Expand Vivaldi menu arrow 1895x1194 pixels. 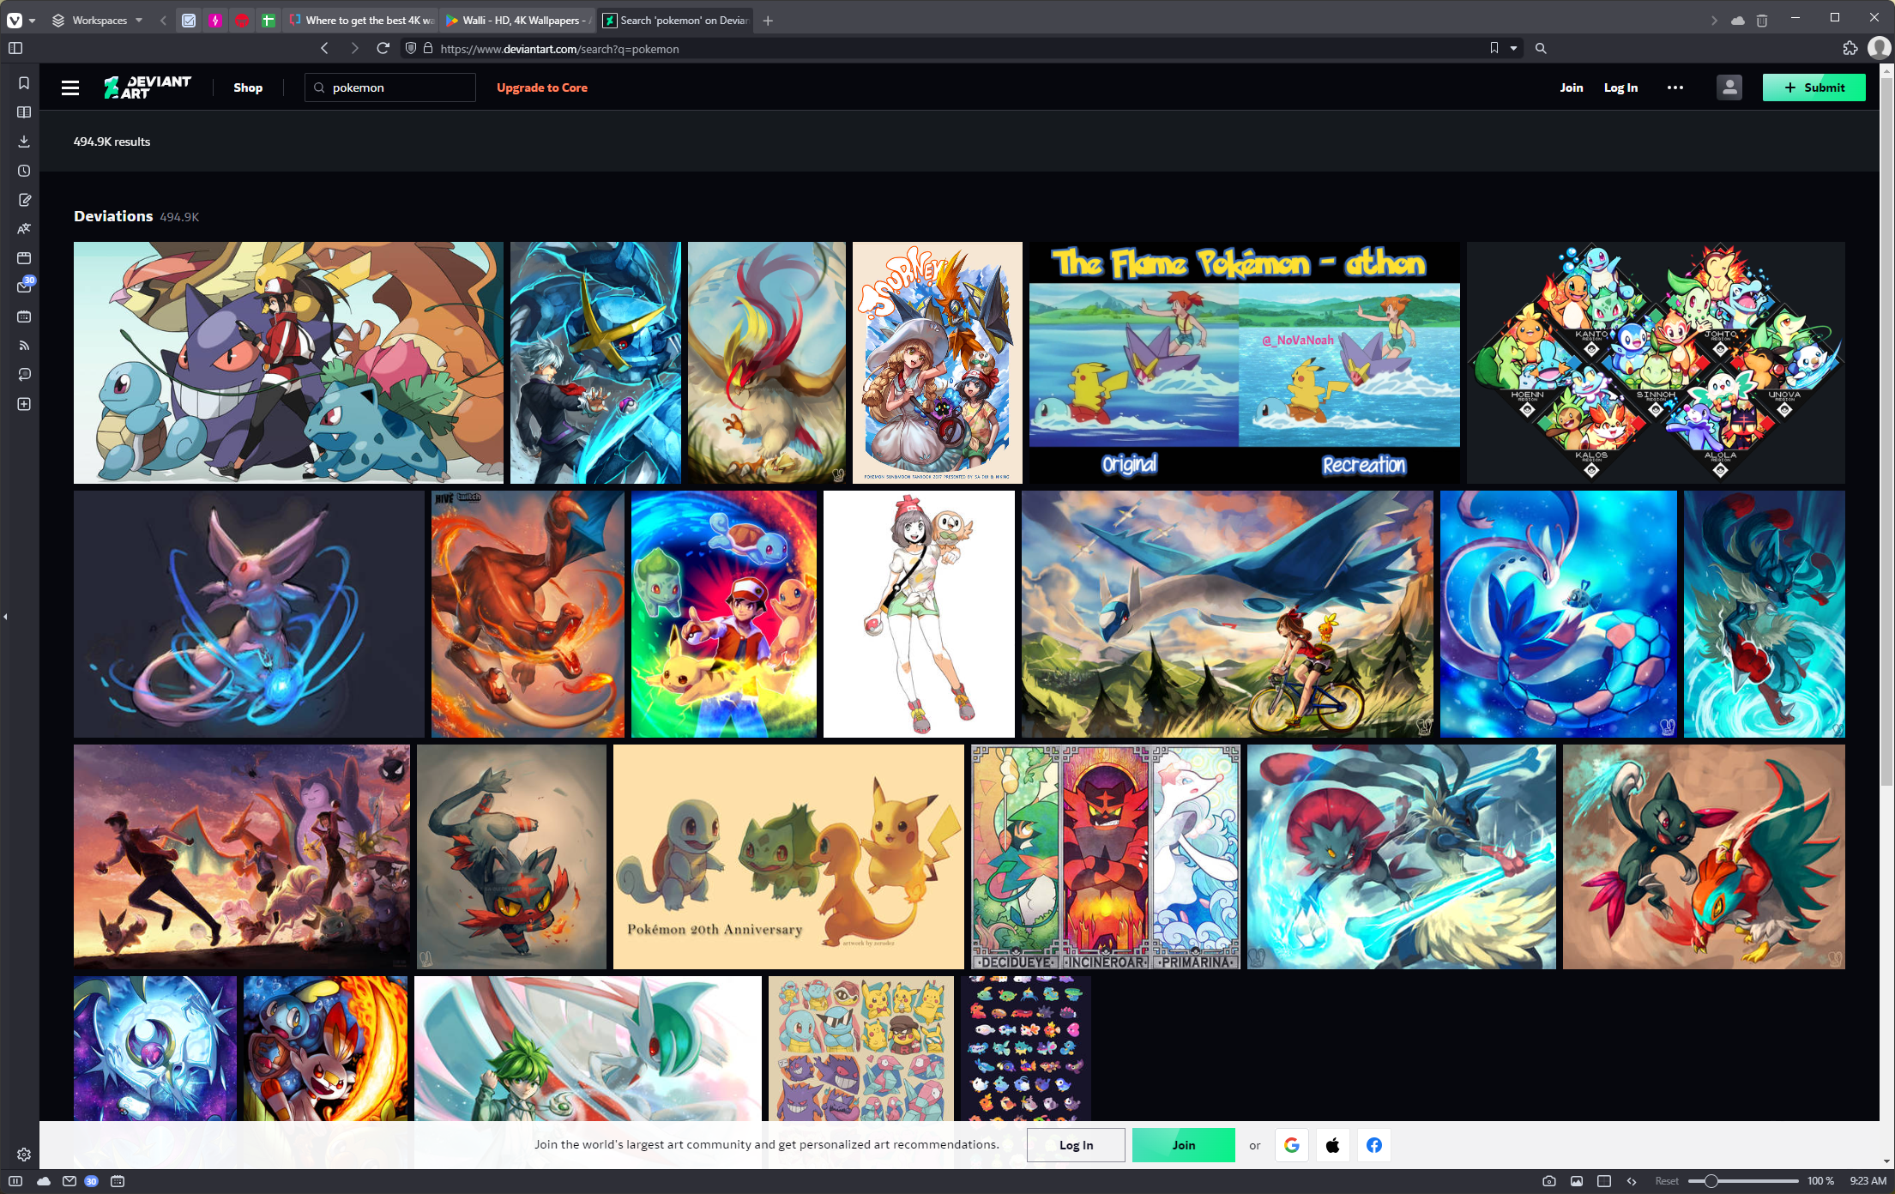(x=33, y=20)
